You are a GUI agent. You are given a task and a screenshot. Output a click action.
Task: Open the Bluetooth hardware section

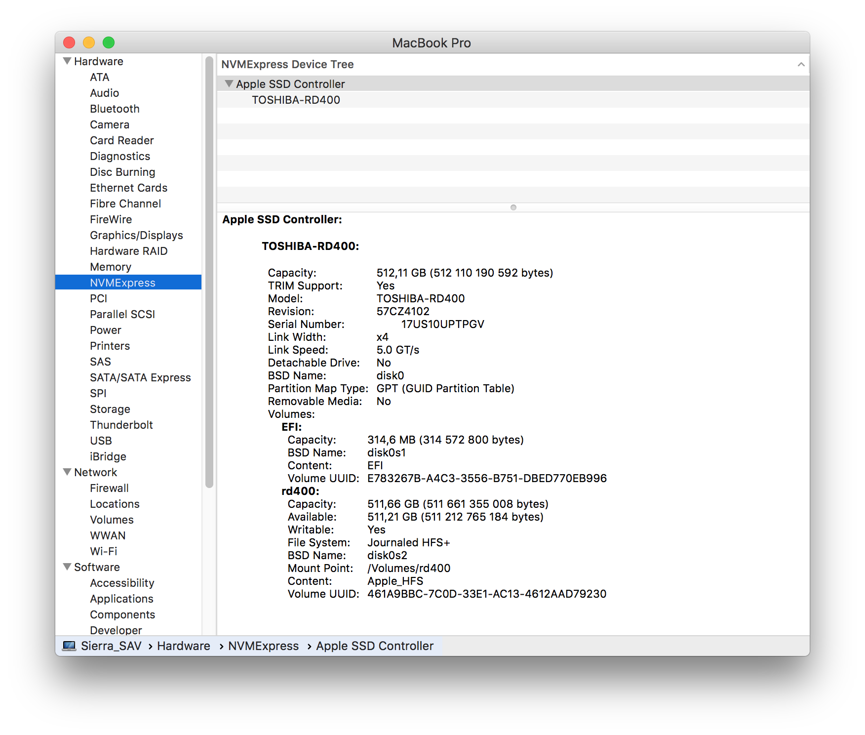[115, 109]
